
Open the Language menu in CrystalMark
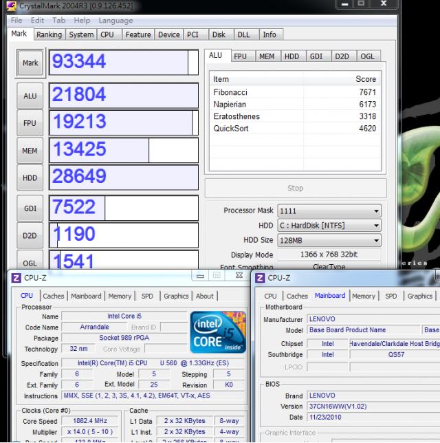click(x=115, y=21)
